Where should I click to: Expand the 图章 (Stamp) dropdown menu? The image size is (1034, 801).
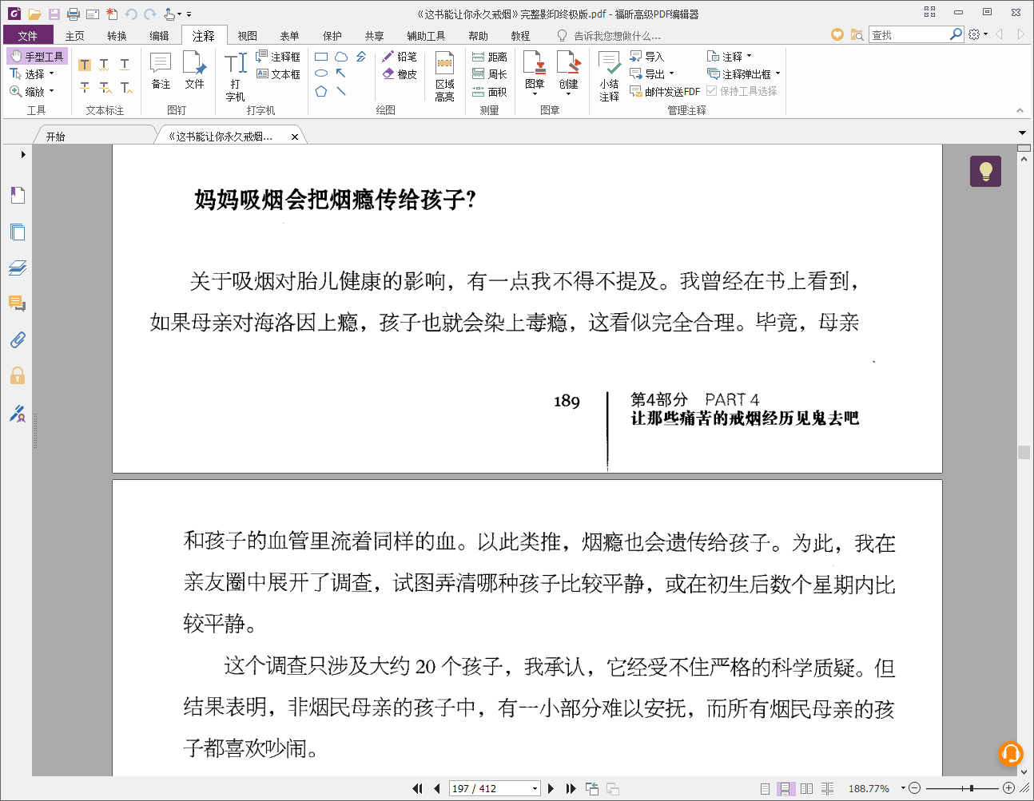535,94
